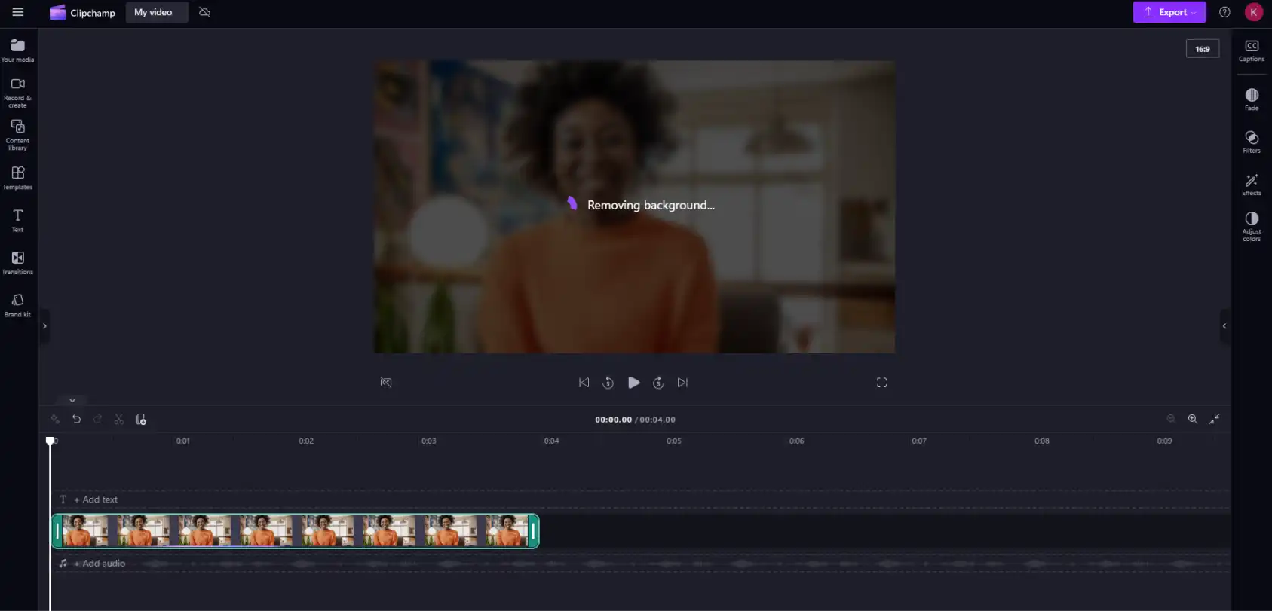The height and width of the screenshot is (611, 1272).
Task: Click the Export button
Action: click(x=1169, y=12)
